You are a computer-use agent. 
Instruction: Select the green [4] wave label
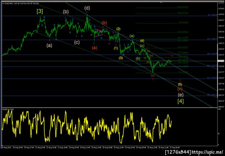(x=180, y=101)
